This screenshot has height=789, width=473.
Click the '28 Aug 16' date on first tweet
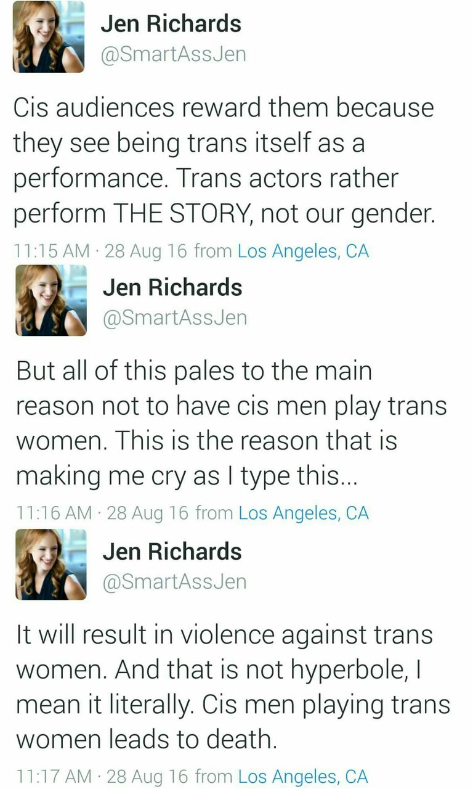pos(147,251)
